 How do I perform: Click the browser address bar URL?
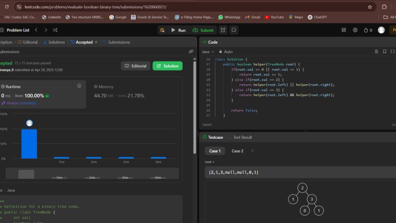pos(96,7)
